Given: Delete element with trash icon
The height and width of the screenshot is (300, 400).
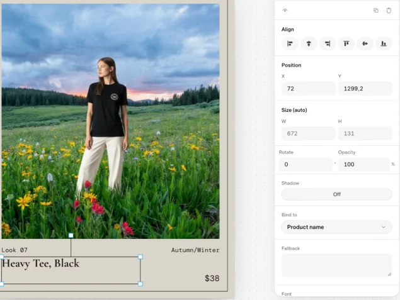Looking at the screenshot, I should (389, 11).
